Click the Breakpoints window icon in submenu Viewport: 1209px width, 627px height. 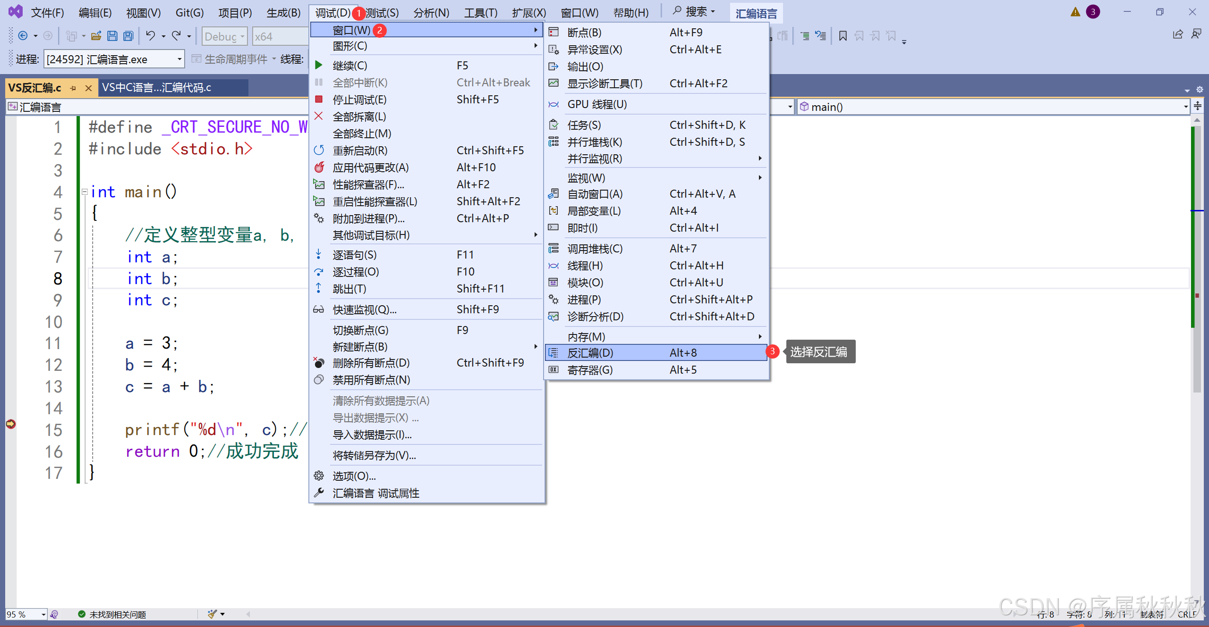tap(553, 32)
